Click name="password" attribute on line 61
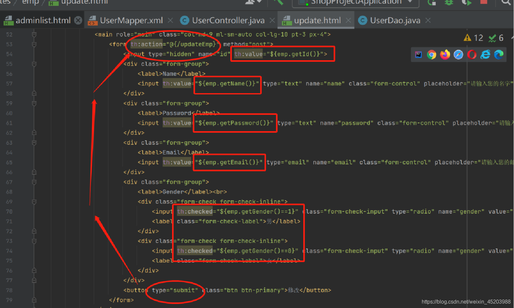This screenshot has width=514, height=308. [346, 123]
